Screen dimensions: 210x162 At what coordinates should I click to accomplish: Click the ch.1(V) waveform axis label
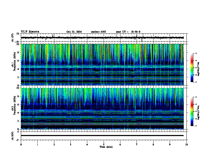pyautogui.click(x=13, y=38)
